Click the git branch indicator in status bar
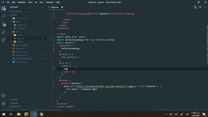Image resolution: width=208 pixels, height=117 pixels. pos(8,110)
